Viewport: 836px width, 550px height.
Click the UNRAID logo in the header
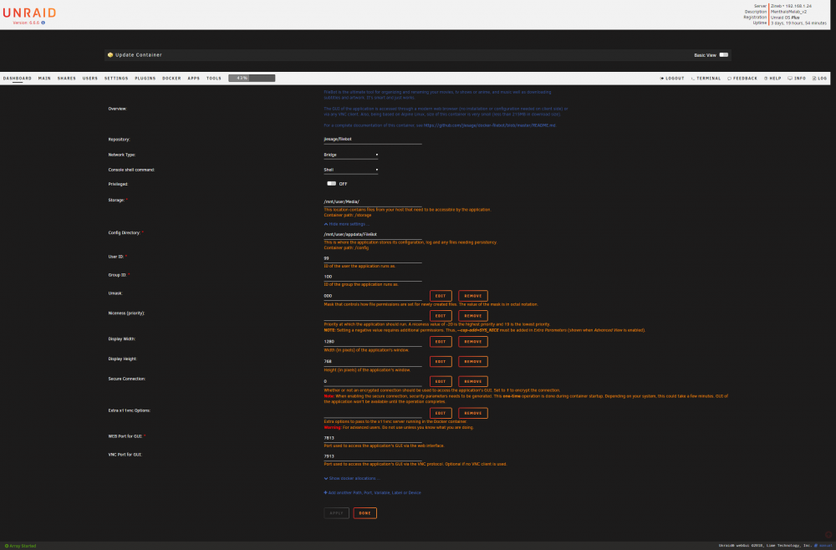pos(29,13)
